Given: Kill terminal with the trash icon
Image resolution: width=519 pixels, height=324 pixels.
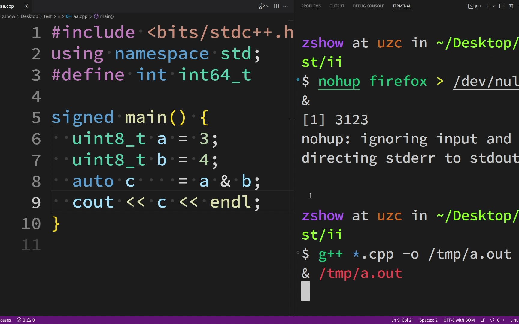Looking at the screenshot, I should point(511,6).
